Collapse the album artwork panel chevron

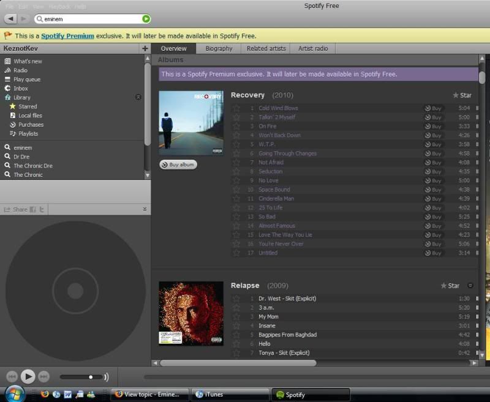145,209
